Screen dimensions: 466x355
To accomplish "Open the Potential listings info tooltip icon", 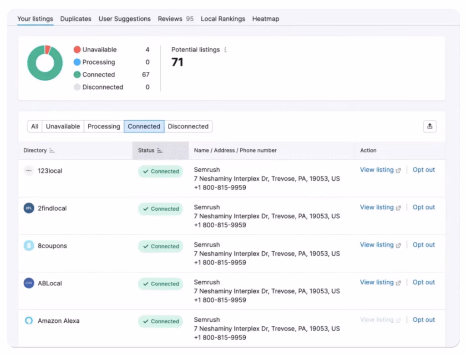I will coord(225,50).
